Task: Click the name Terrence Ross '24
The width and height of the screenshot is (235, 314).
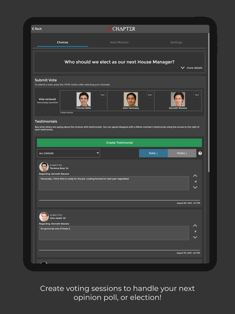Action: (59, 168)
